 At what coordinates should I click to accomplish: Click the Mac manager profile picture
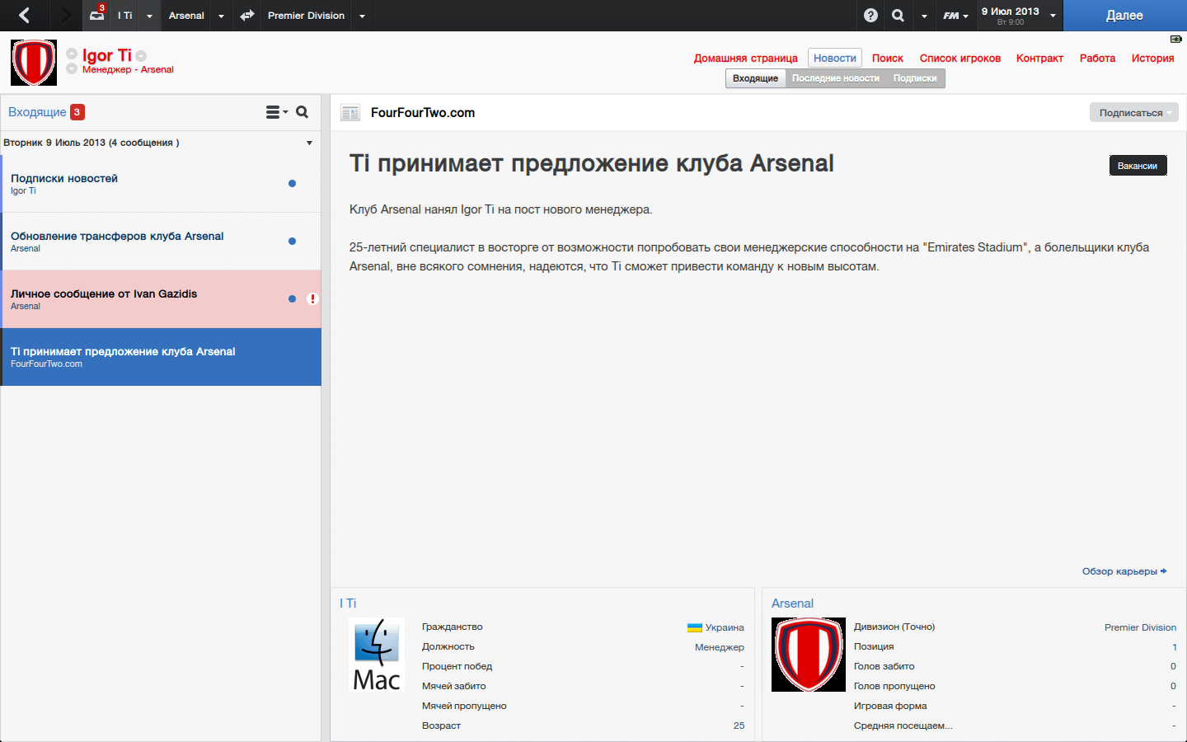pos(377,655)
